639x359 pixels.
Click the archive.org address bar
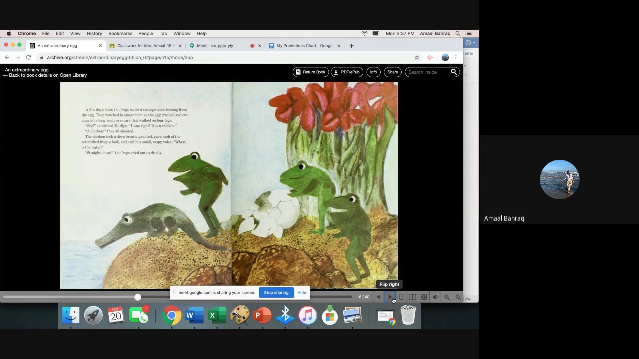click(225, 58)
